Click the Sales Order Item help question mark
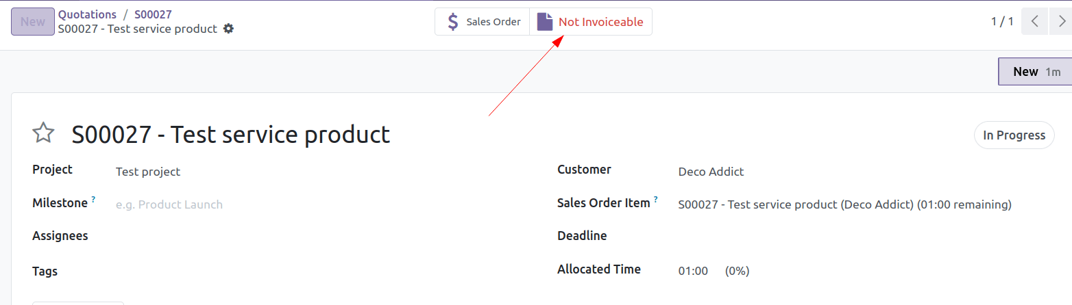 pos(656,200)
